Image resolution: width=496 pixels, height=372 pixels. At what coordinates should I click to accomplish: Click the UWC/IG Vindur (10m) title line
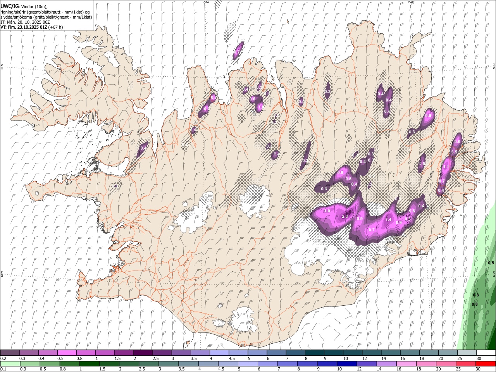coord(24,7)
